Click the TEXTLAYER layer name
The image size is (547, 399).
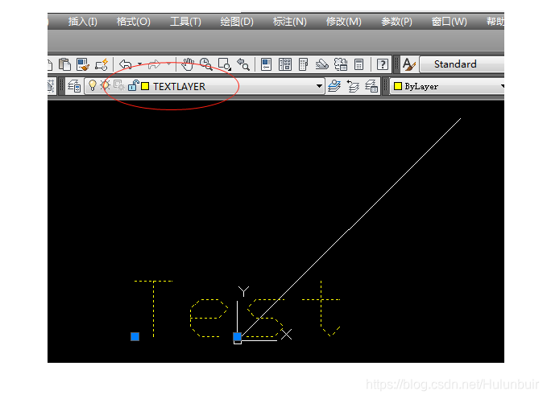point(180,86)
